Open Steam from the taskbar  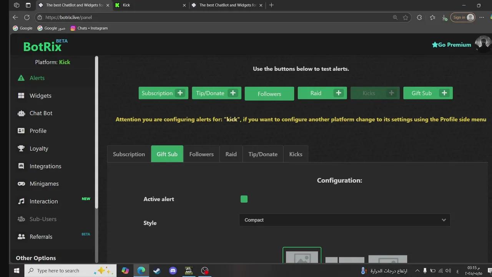(x=157, y=270)
